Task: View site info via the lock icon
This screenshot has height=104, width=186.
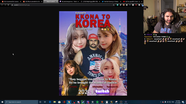Action: pos(12,5)
